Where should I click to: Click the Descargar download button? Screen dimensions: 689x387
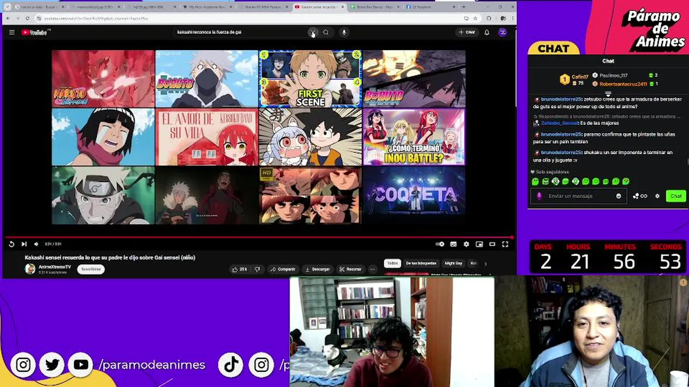[318, 269]
